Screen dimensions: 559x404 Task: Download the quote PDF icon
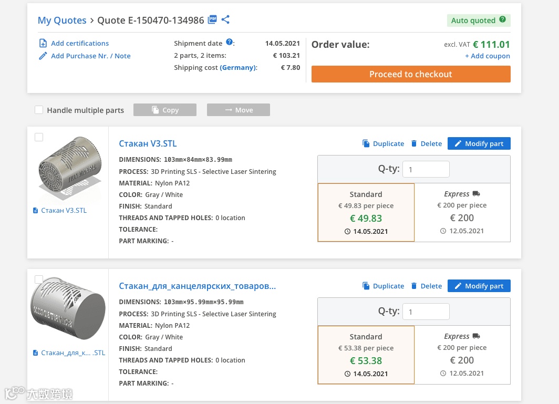(212, 20)
